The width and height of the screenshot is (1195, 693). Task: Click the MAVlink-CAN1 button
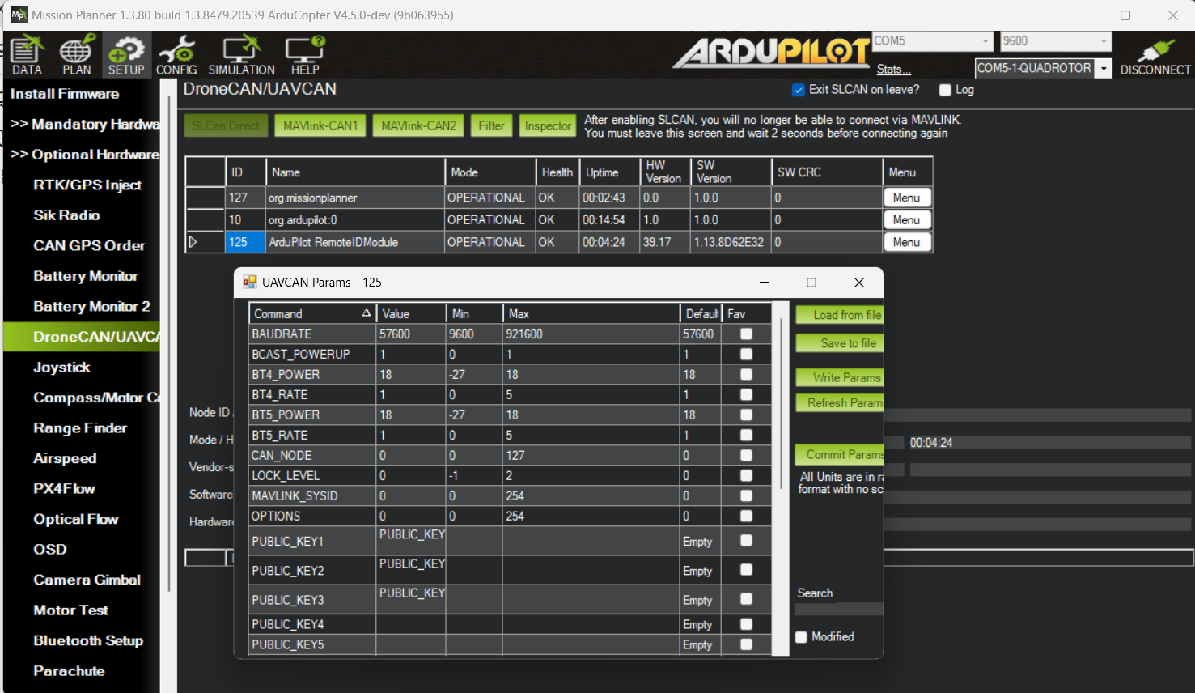pos(320,125)
